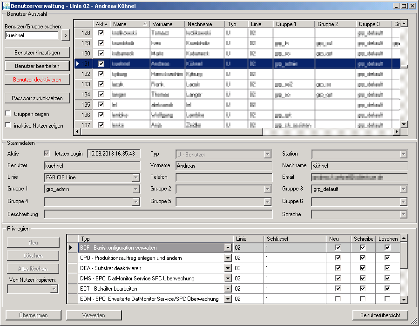Screen dimensions: 419x326
Task: Expand the Linie dropdown with FAB CIS Line
Action: click(135, 177)
